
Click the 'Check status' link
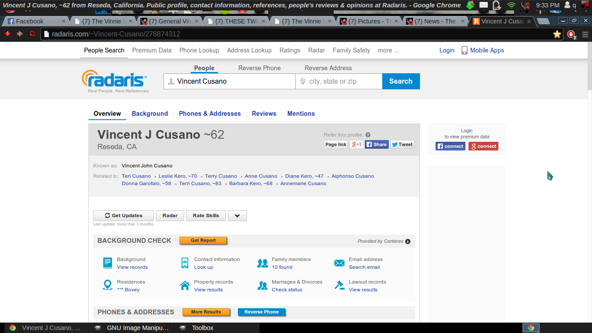click(287, 290)
